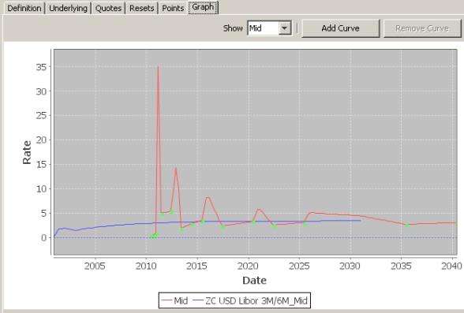Click the red curve peak near 35
This screenshot has height=313, width=464.
158,66
